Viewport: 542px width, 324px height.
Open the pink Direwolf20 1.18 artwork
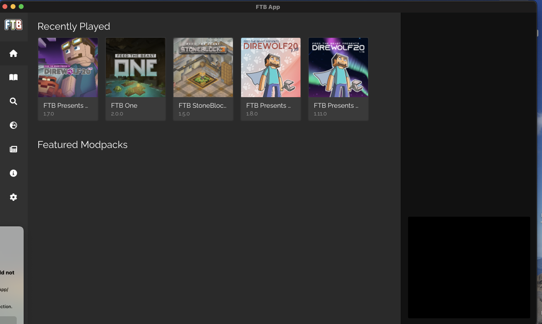click(271, 67)
